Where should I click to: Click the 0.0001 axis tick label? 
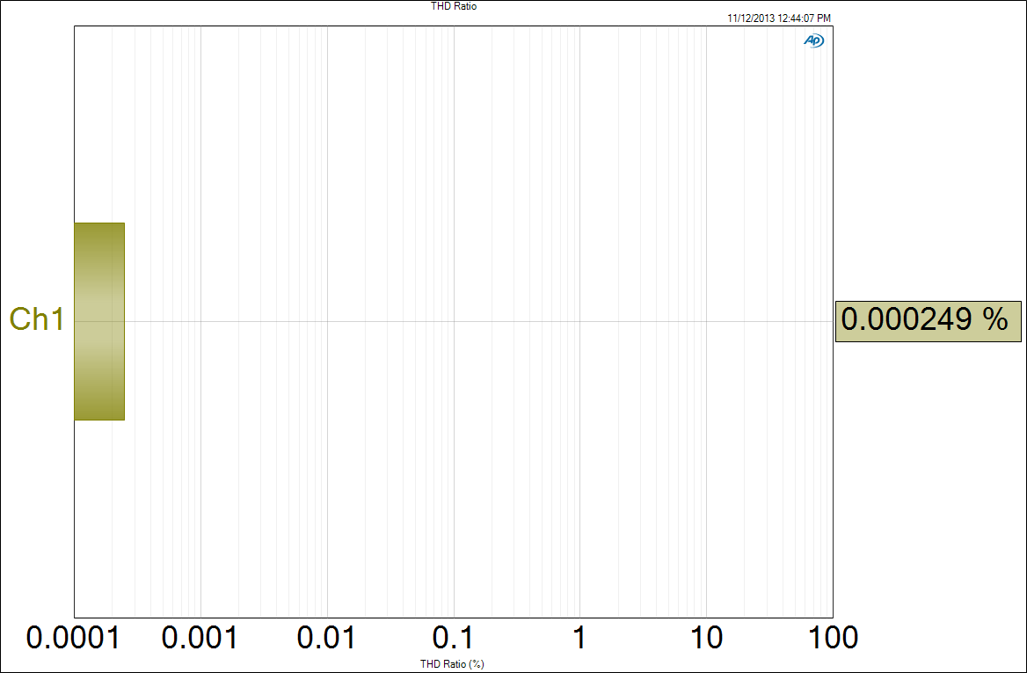pos(73,638)
